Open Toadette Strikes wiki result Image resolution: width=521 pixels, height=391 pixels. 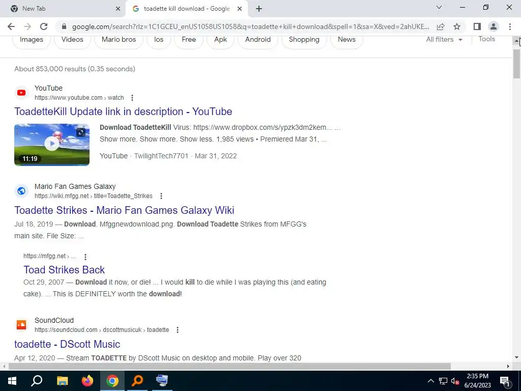[124, 210]
